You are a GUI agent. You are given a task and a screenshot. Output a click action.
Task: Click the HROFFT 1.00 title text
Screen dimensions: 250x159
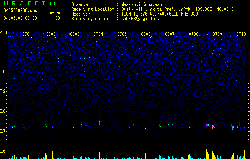(x=31, y=3)
